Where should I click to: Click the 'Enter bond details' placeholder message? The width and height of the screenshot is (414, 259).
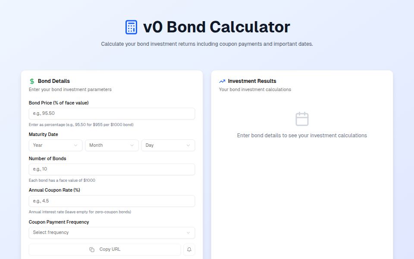[x=302, y=135]
